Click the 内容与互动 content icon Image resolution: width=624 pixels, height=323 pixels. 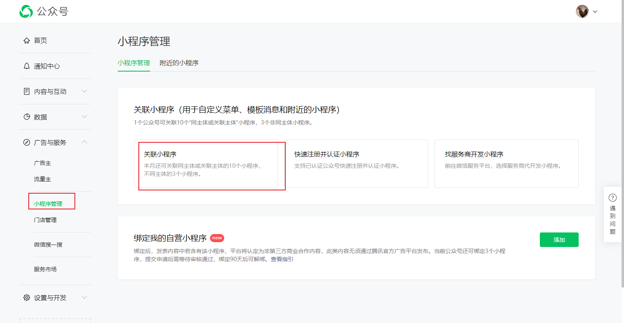click(27, 91)
